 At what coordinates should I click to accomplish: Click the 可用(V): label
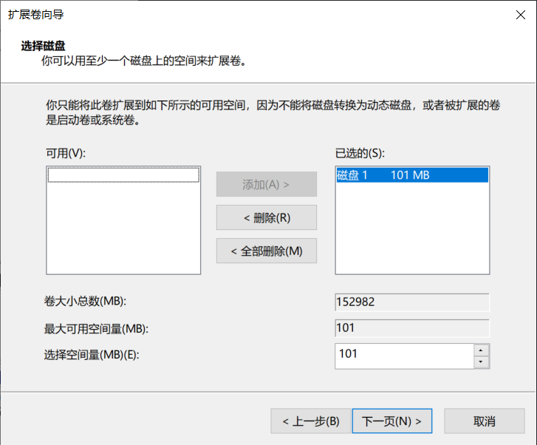pyautogui.click(x=66, y=153)
